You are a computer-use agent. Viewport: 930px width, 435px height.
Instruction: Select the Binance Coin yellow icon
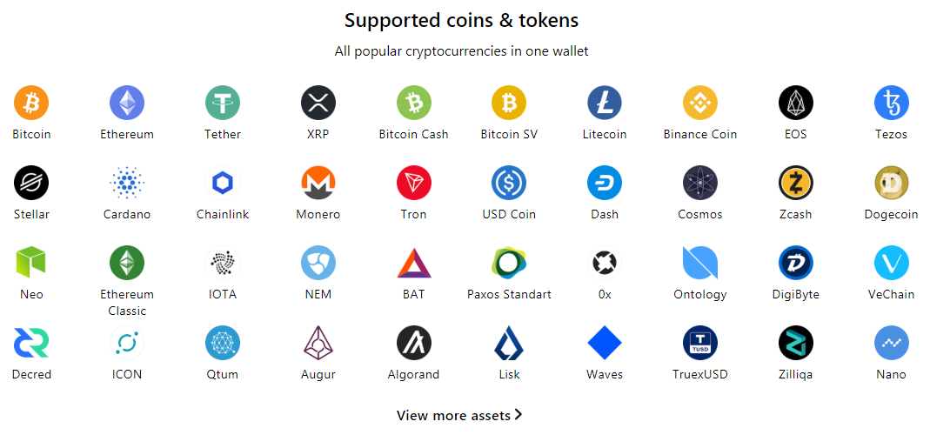pos(700,103)
